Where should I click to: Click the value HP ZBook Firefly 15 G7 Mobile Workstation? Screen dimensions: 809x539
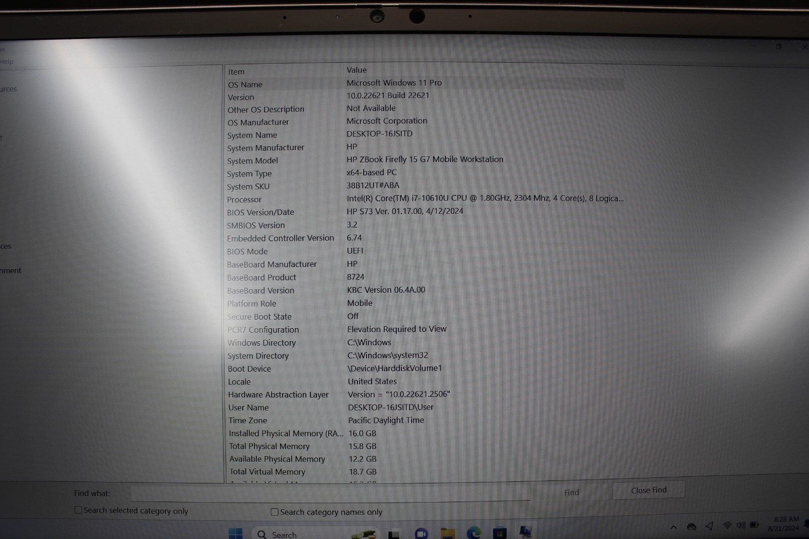pyautogui.click(x=425, y=159)
